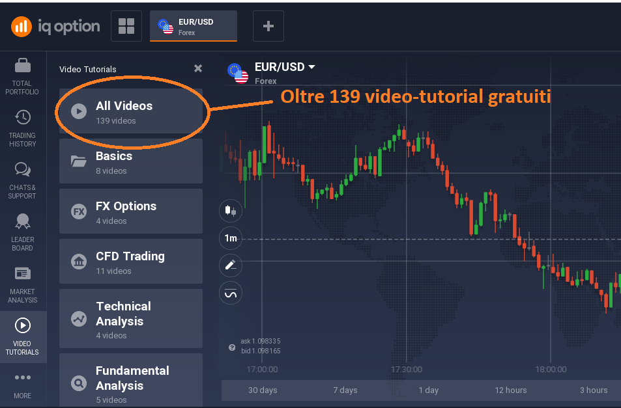Switch to the EUR/USD Forex tab
This screenshot has width=621, height=408.
[x=194, y=26]
